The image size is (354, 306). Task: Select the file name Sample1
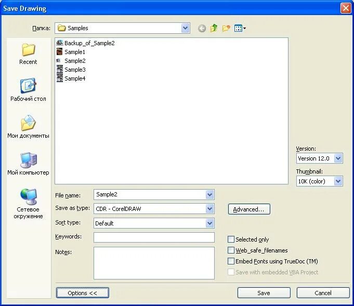pyautogui.click(x=75, y=52)
